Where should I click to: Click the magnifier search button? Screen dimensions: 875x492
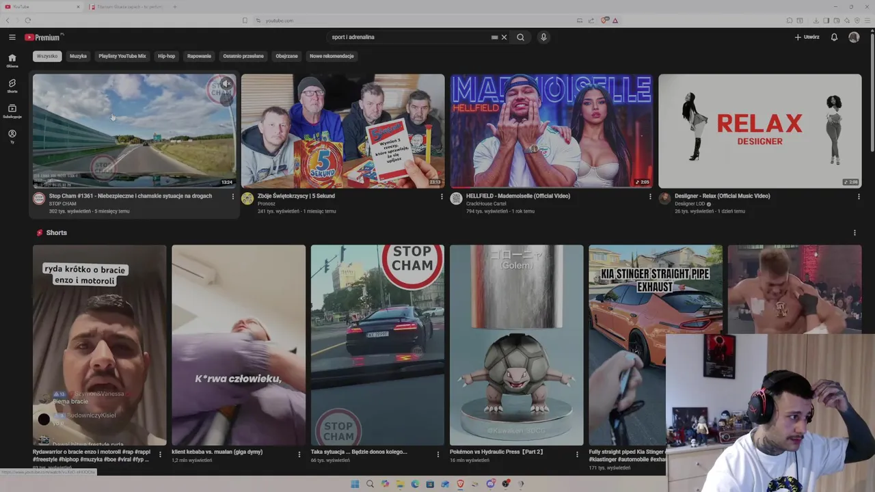click(520, 37)
